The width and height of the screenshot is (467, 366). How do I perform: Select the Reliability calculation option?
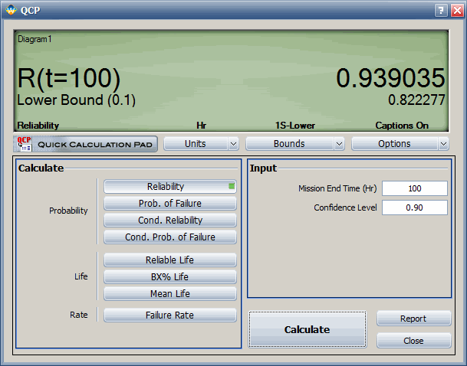click(169, 186)
